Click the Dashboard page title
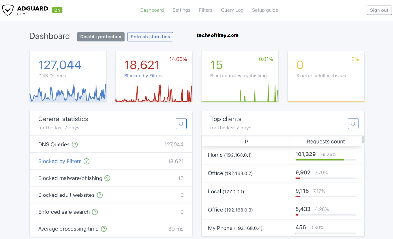The width and height of the screenshot is (393, 239). (50, 36)
